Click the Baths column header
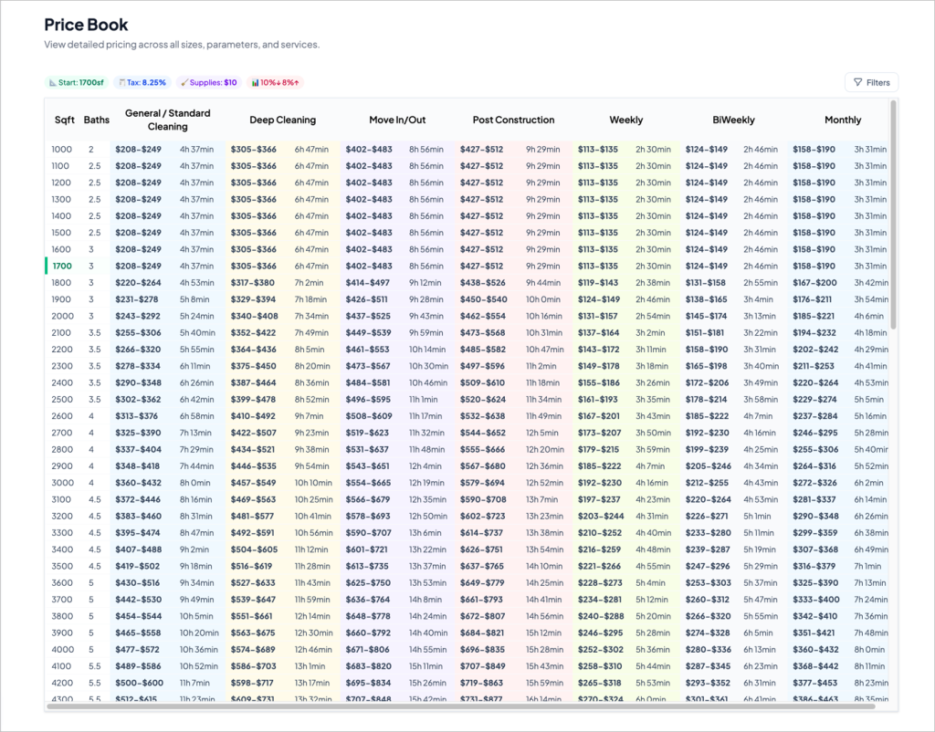The height and width of the screenshot is (732, 935). pyautogui.click(x=97, y=120)
